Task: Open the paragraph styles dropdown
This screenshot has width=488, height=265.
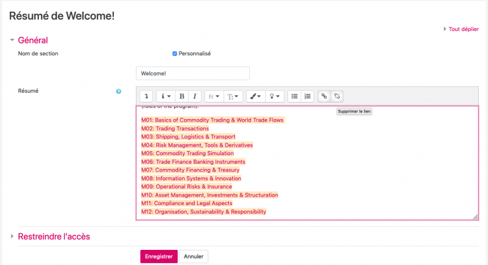Action: [165, 96]
